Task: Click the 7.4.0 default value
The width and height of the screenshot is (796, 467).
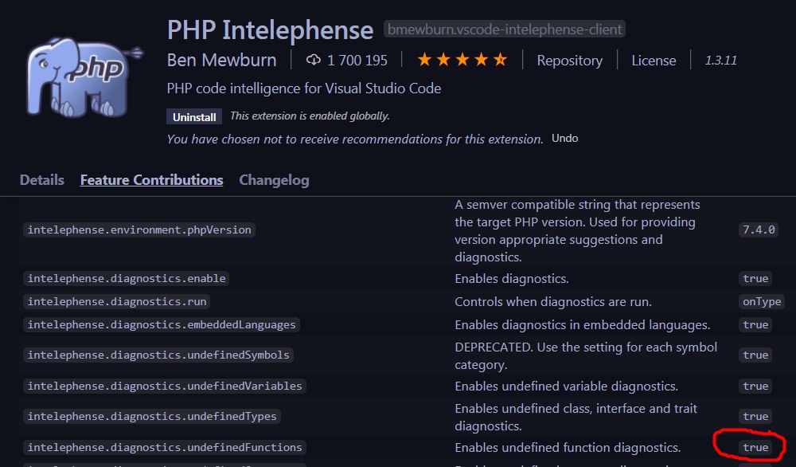Action: point(759,230)
